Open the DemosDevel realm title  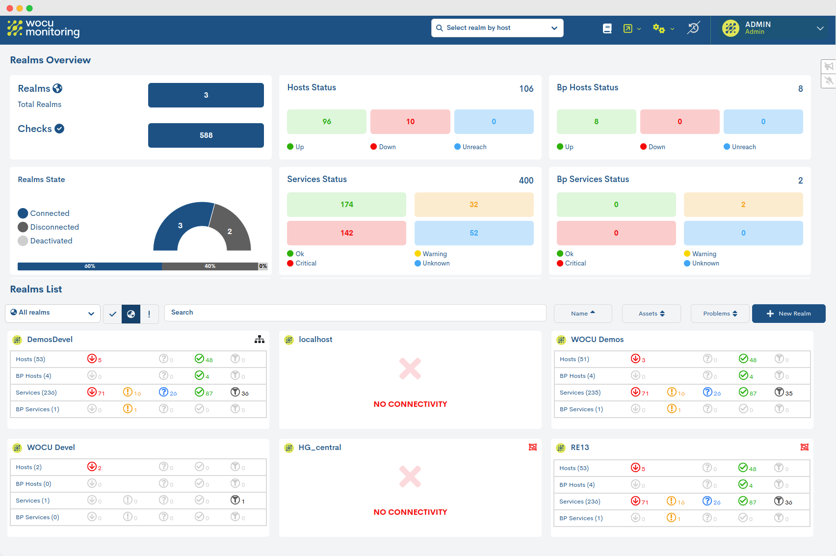pyautogui.click(x=50, y=340)
